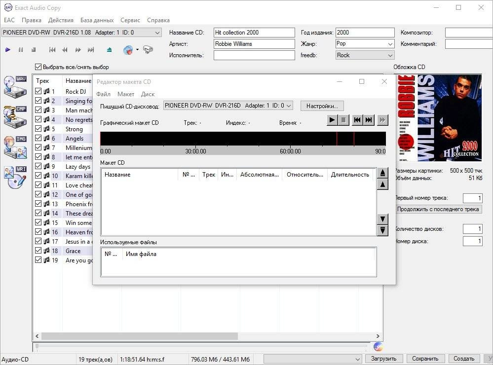Rewind in EAC main toolbar
493x365 pixels.
pyautogui.click(x=65, y=50)
